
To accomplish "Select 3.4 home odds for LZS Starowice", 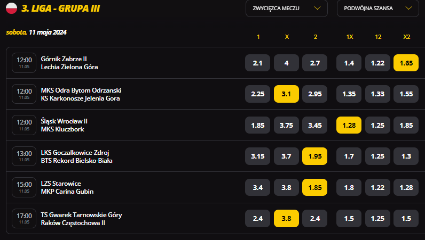I will [x=257, y=187].
